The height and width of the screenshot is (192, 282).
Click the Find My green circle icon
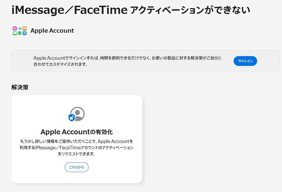tap(20, 33)
